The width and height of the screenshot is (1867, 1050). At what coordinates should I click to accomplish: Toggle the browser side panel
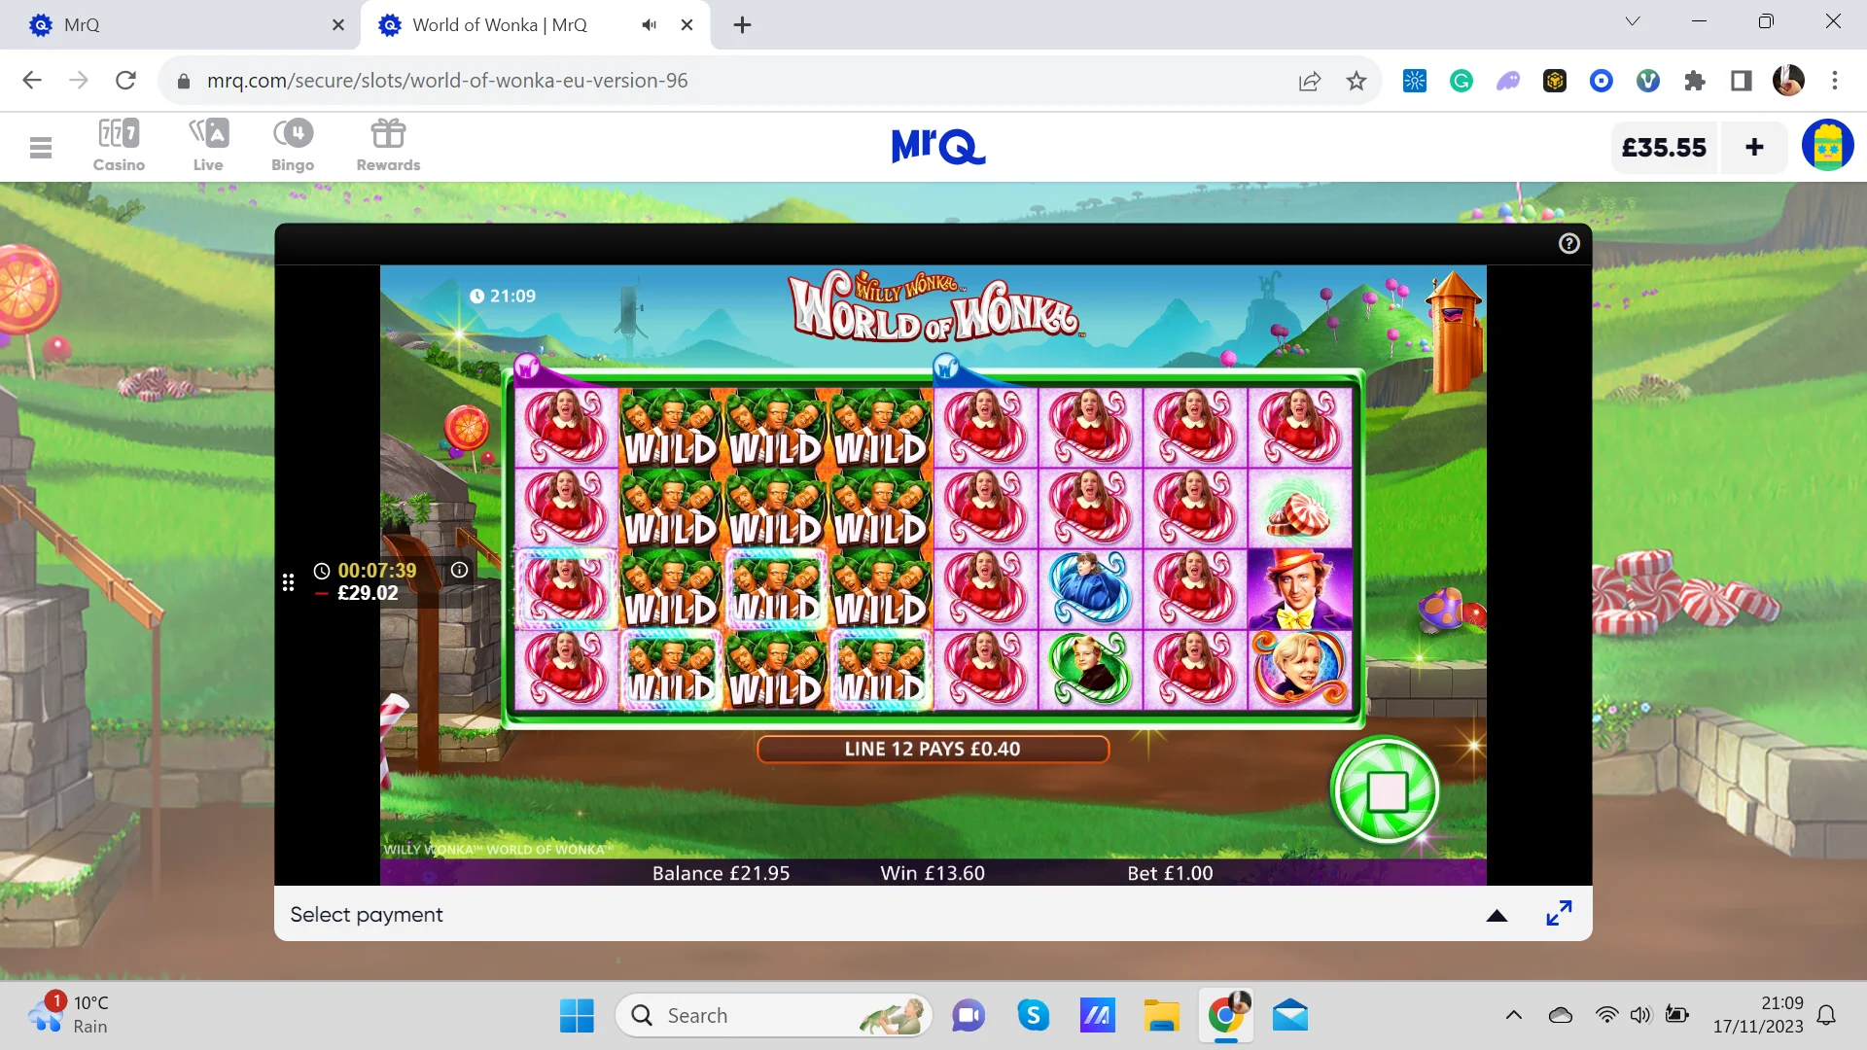1742,81
